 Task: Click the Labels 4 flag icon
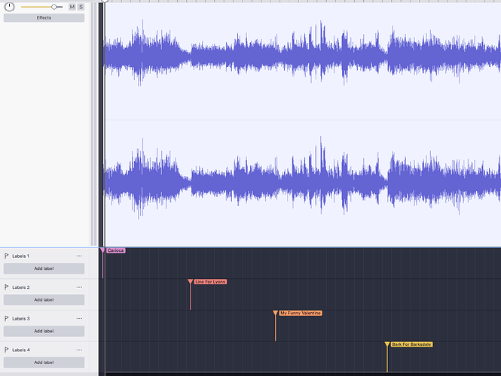(6, 350)
